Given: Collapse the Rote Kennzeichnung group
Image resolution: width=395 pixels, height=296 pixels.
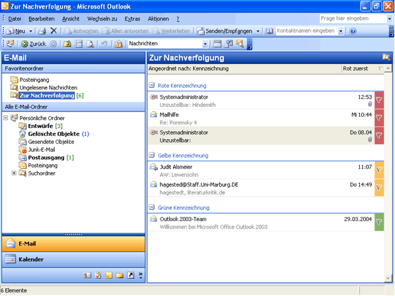Looking at the screenshot, I should coord(151,85).
